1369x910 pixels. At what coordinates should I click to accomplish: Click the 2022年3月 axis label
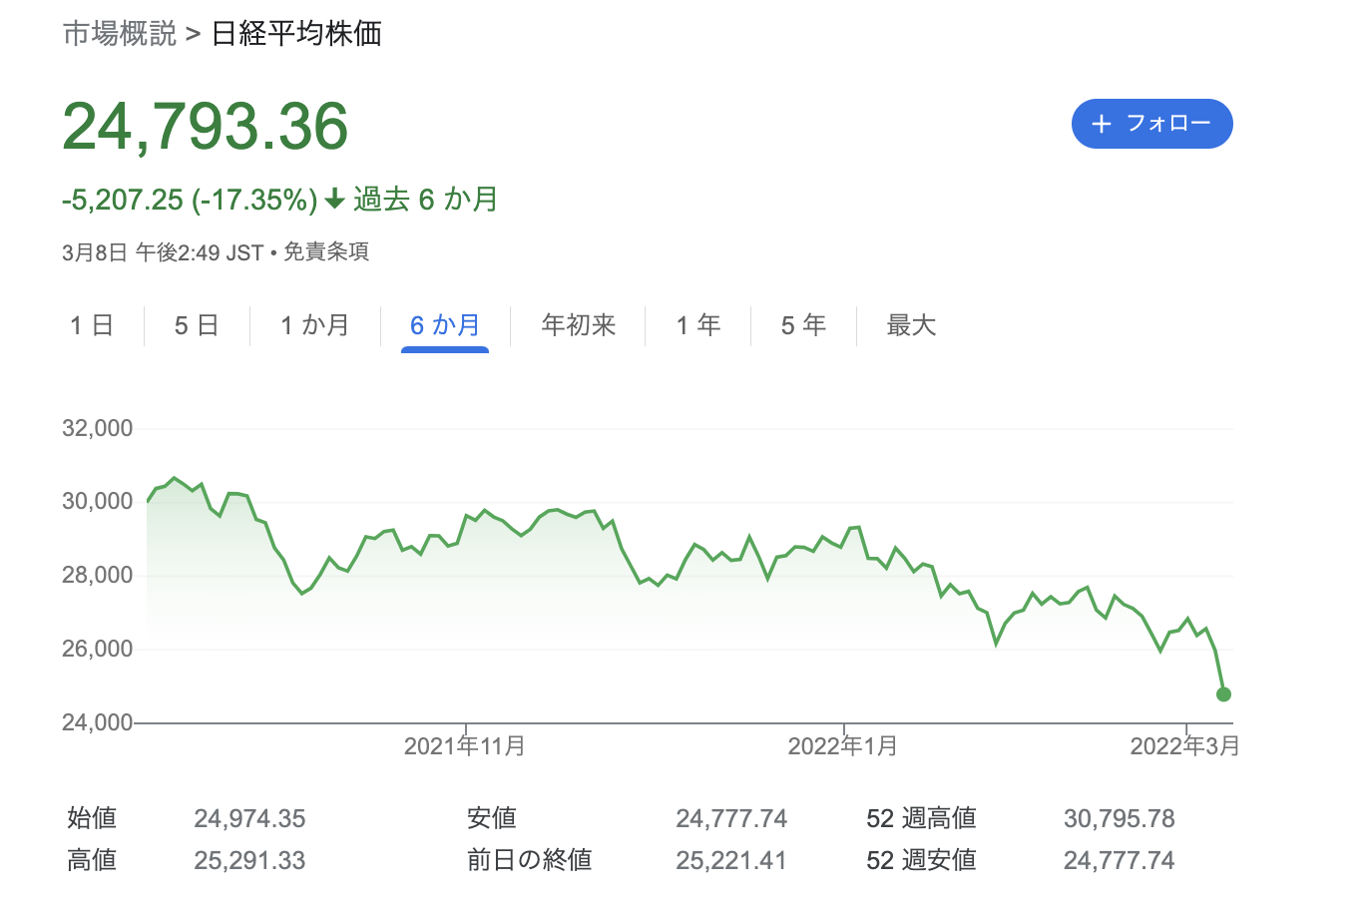1185,746
